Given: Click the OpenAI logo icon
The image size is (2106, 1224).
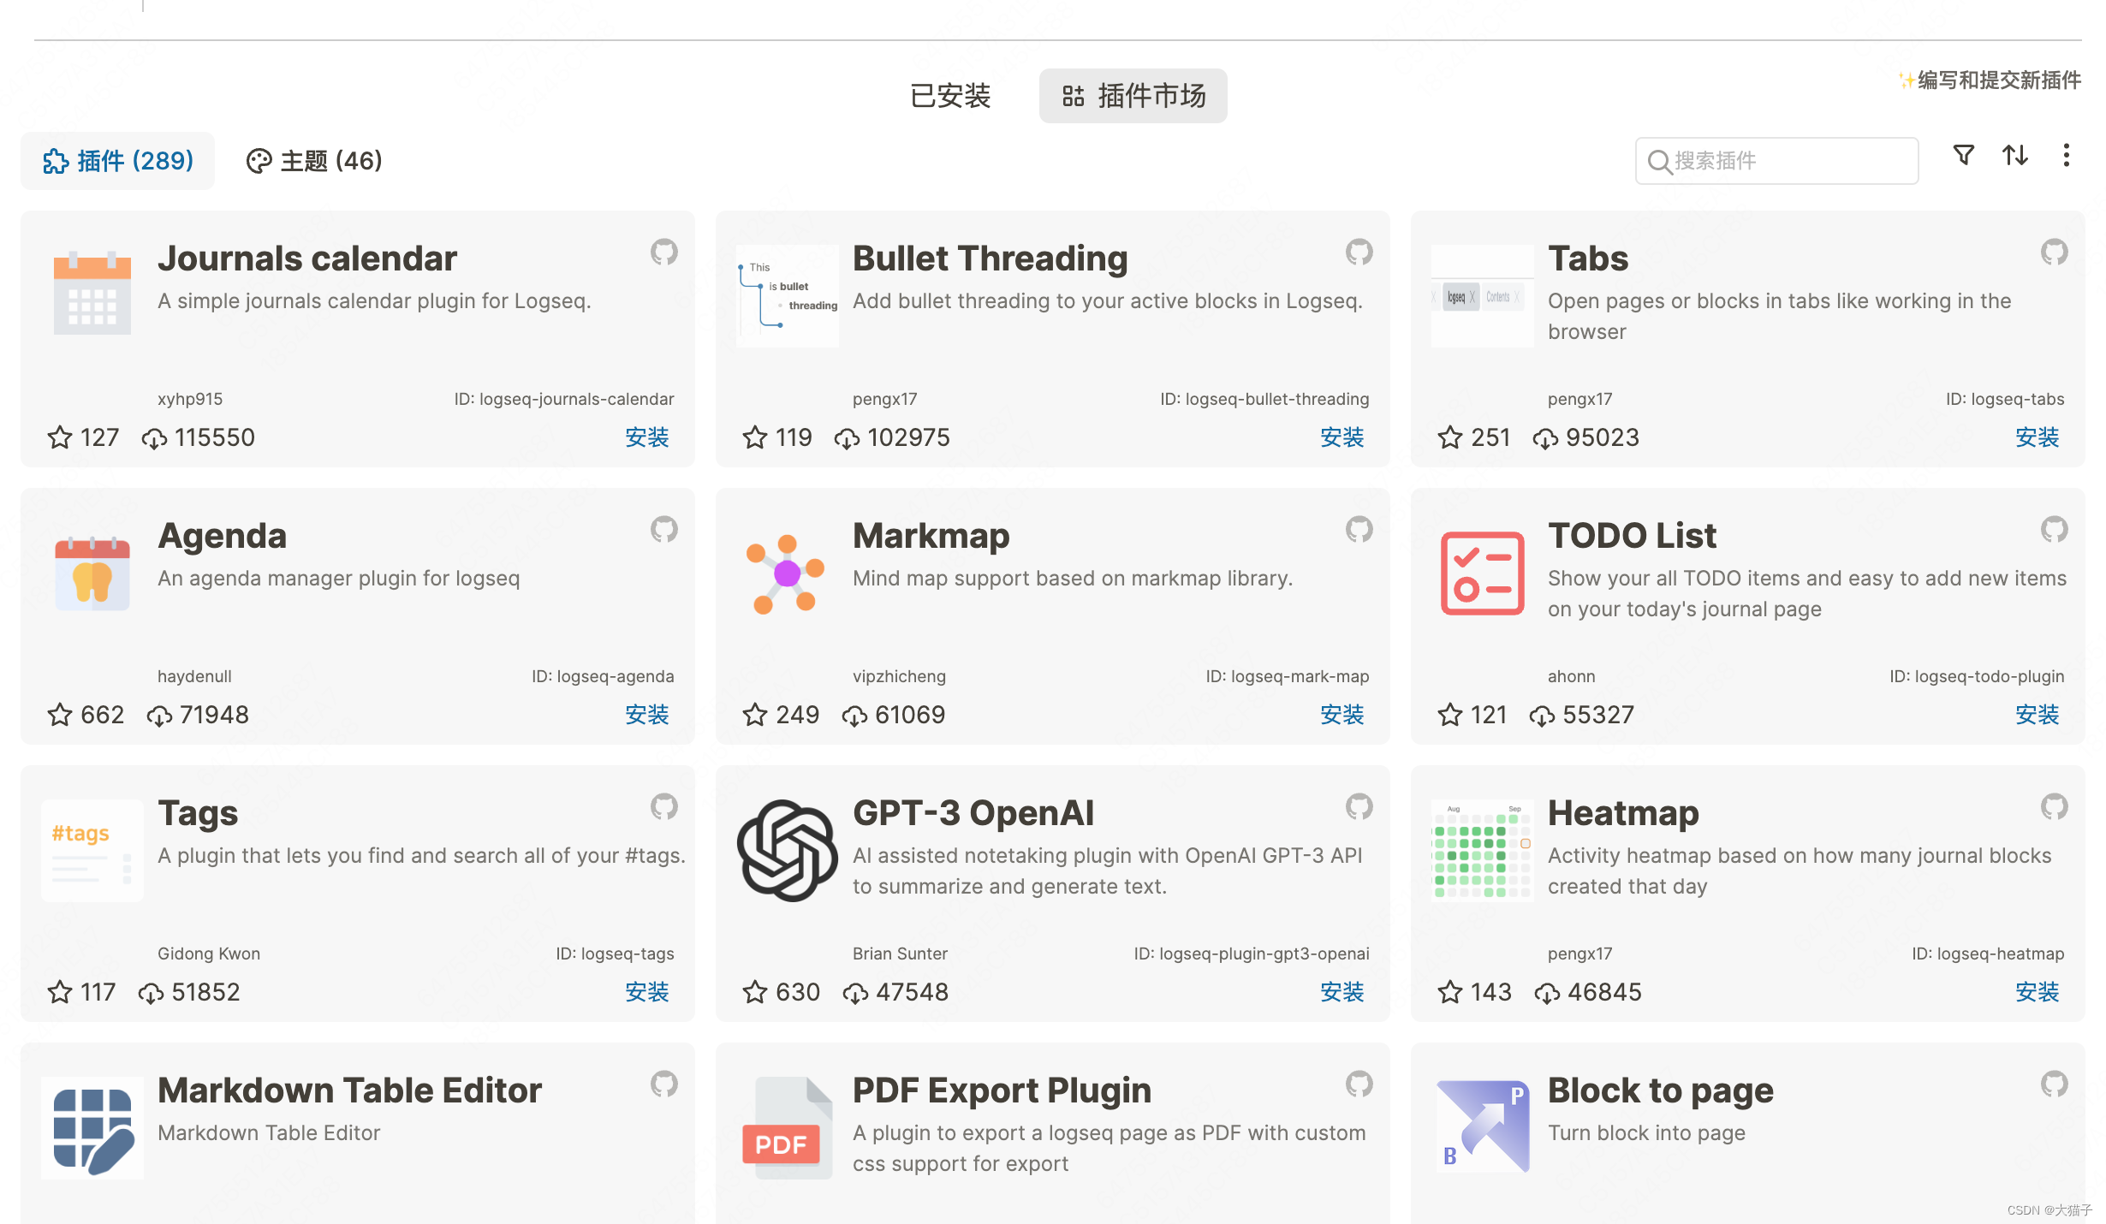Looking at the screenshot, I should pos(788,851).
